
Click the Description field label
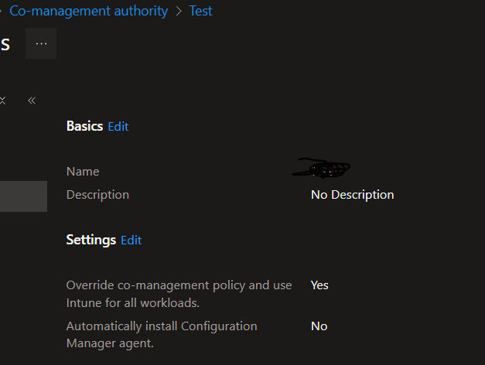tap(97, 194)
